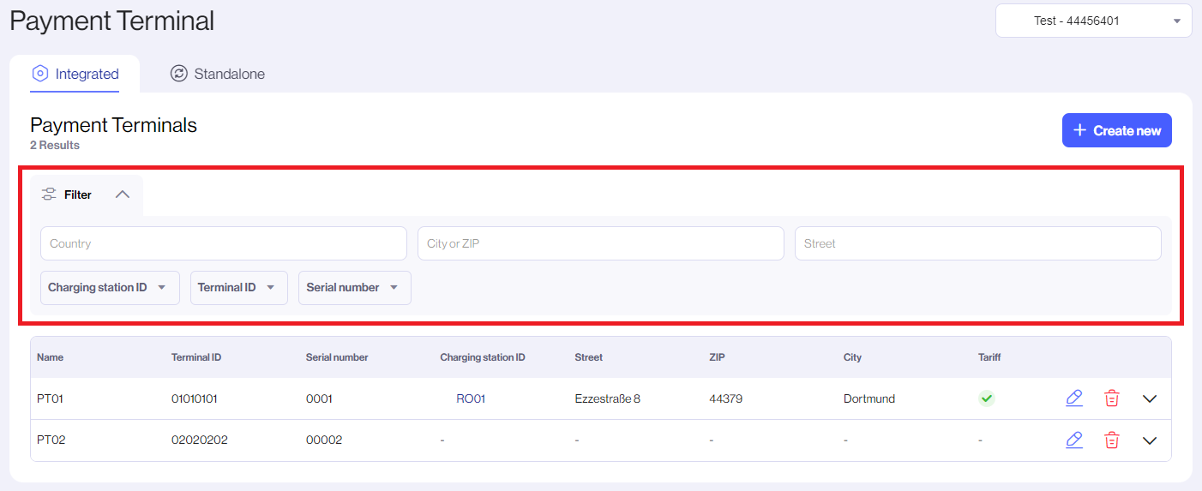The height and width of the screenshot is (491, 1202).
Task: Open the Charging station ID dropdown
Action: (110, 288)
